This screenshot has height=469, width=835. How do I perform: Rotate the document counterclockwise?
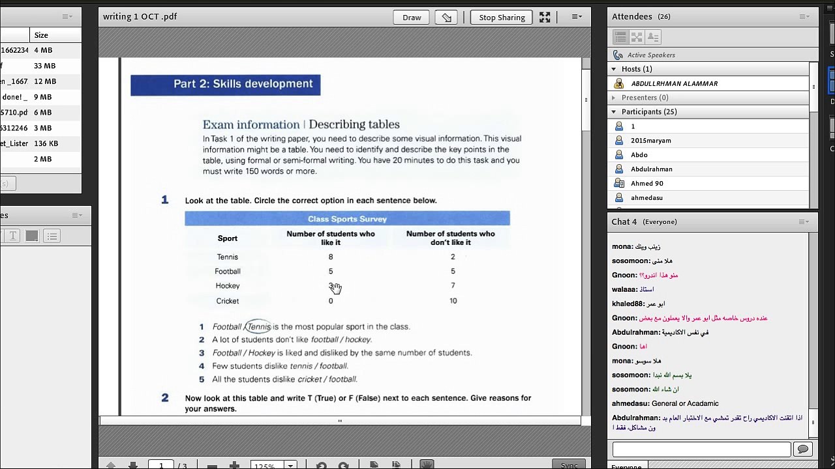click(x=321, y=465)
